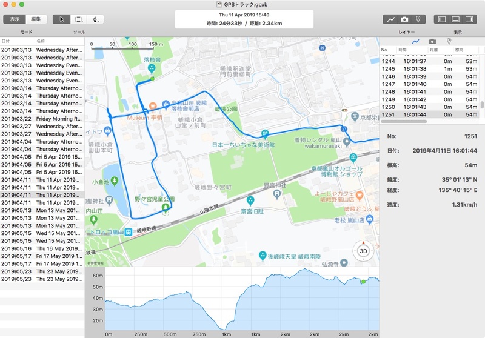485x338 pixels.
Task: Toggle the left sidebar panel visibility
Action: point(442,19)
